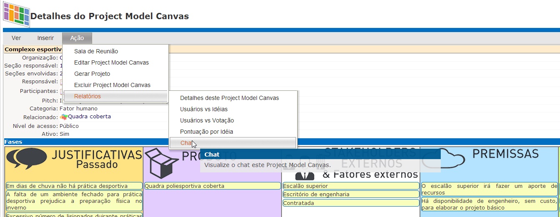Screen dimensions: 560x217
Task: Open the Ver menu
Action: 16,38
